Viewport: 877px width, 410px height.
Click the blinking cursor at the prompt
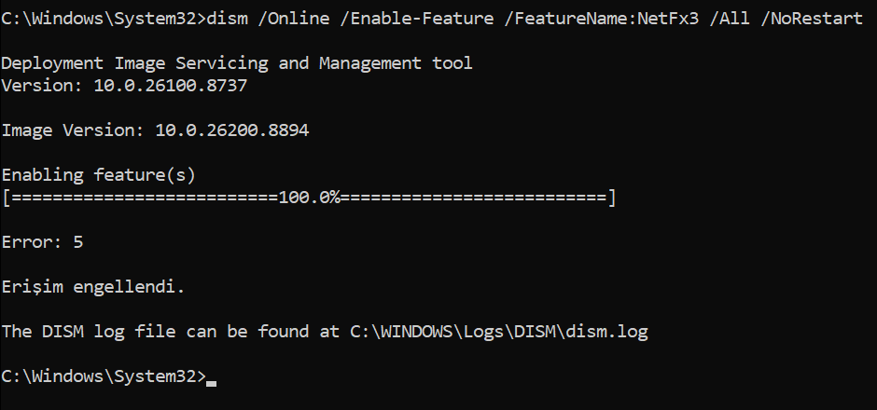(211, 383)
